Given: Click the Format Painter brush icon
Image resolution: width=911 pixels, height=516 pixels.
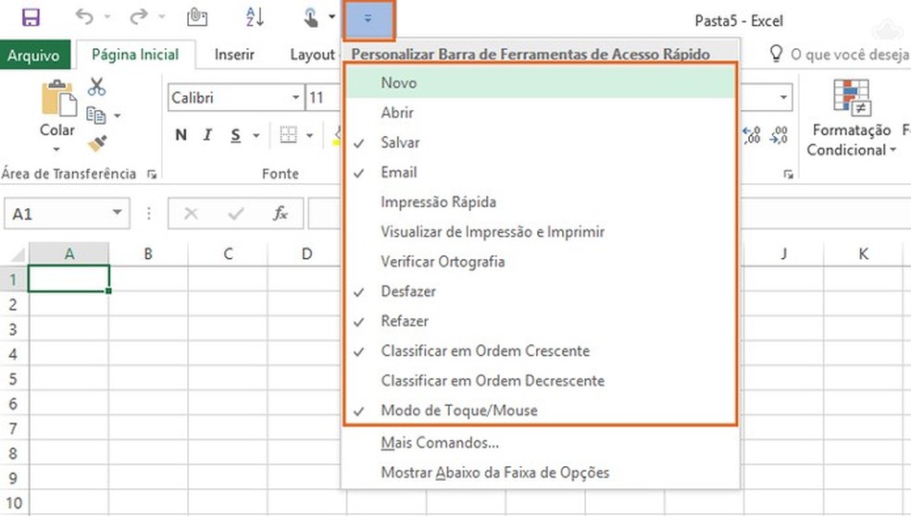Looking at the screenshot, I should pos(96,143).
